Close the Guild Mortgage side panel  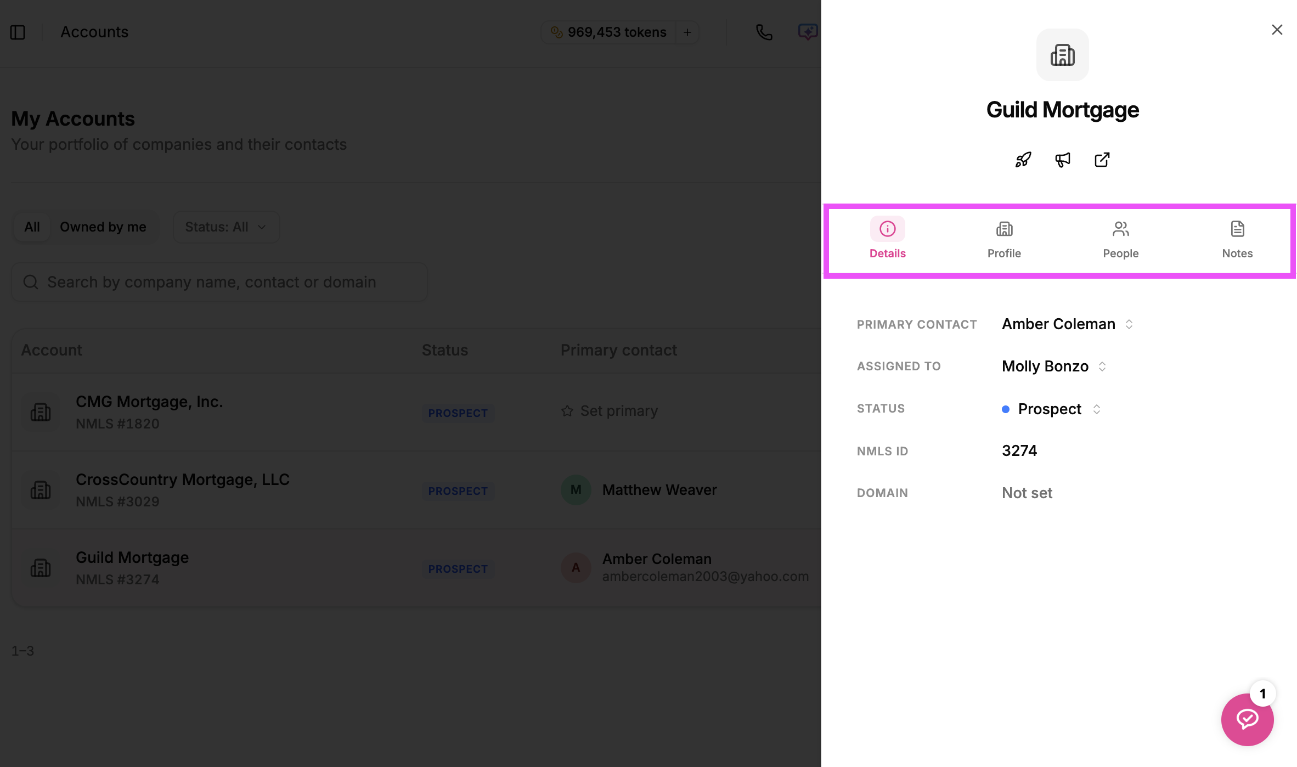[x=1277, y=30]
